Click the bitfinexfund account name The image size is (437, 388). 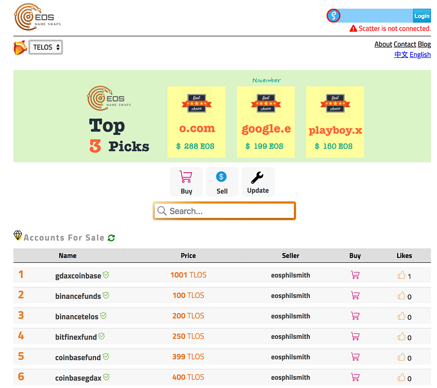(76, 337)
